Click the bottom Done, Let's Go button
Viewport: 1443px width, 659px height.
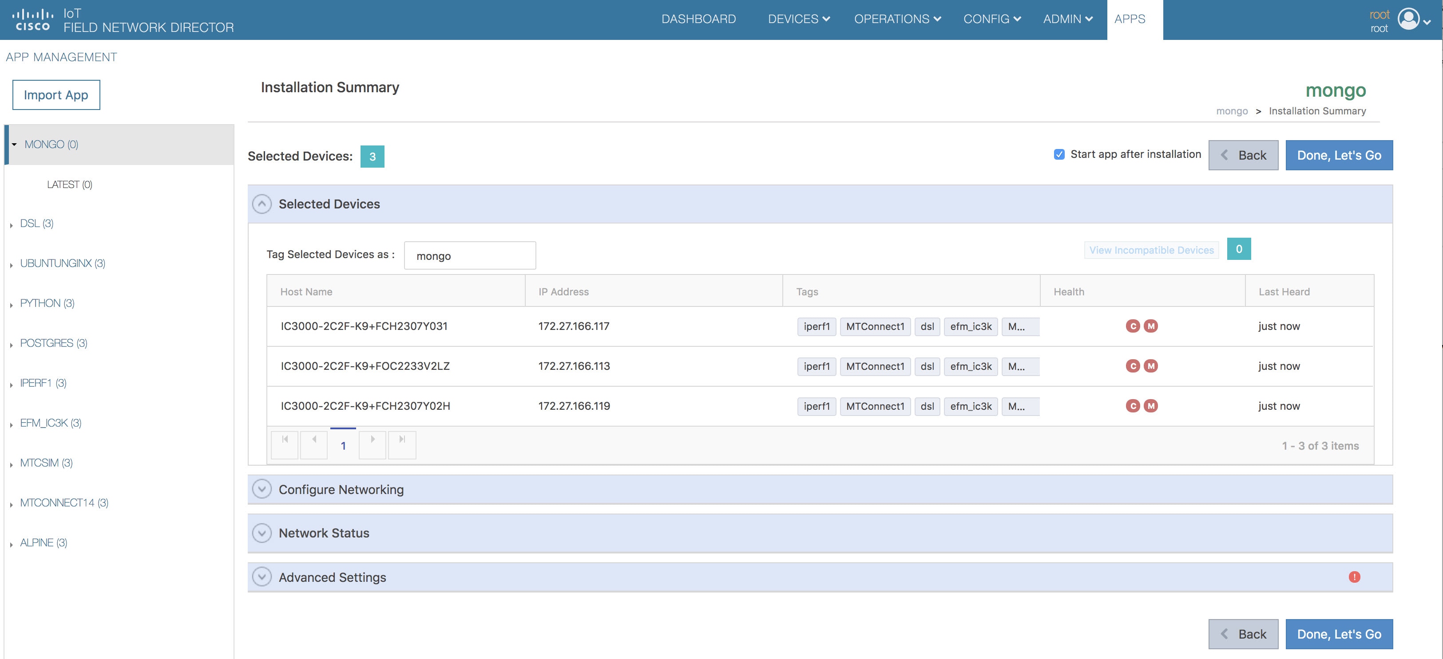pos(1339,634)
